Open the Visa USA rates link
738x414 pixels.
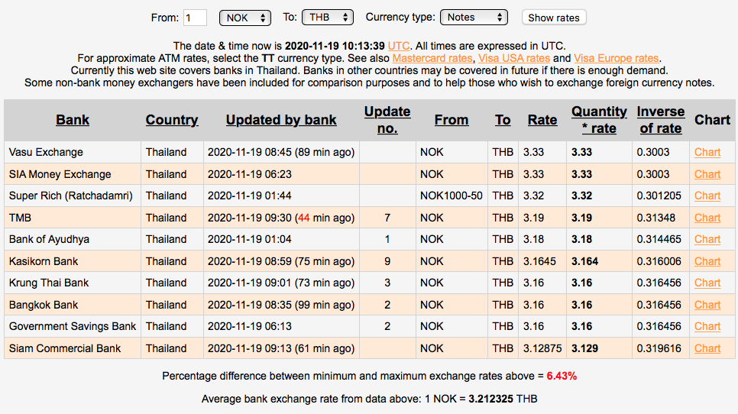click(514, 58)
